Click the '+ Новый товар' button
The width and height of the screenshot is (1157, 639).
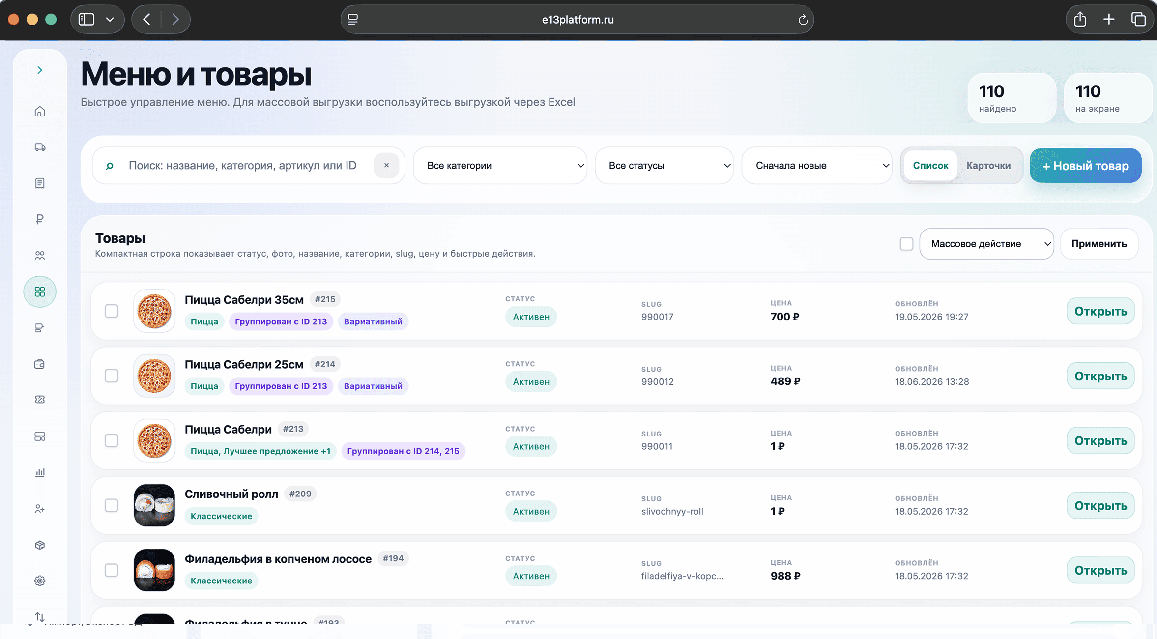coord(1085,166)
